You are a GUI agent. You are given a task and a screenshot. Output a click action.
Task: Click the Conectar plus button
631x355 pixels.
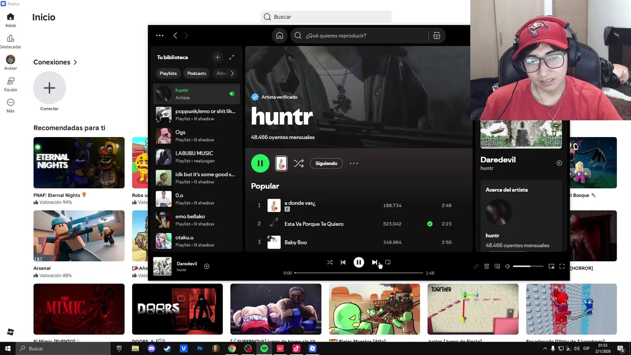coord(49,88)
